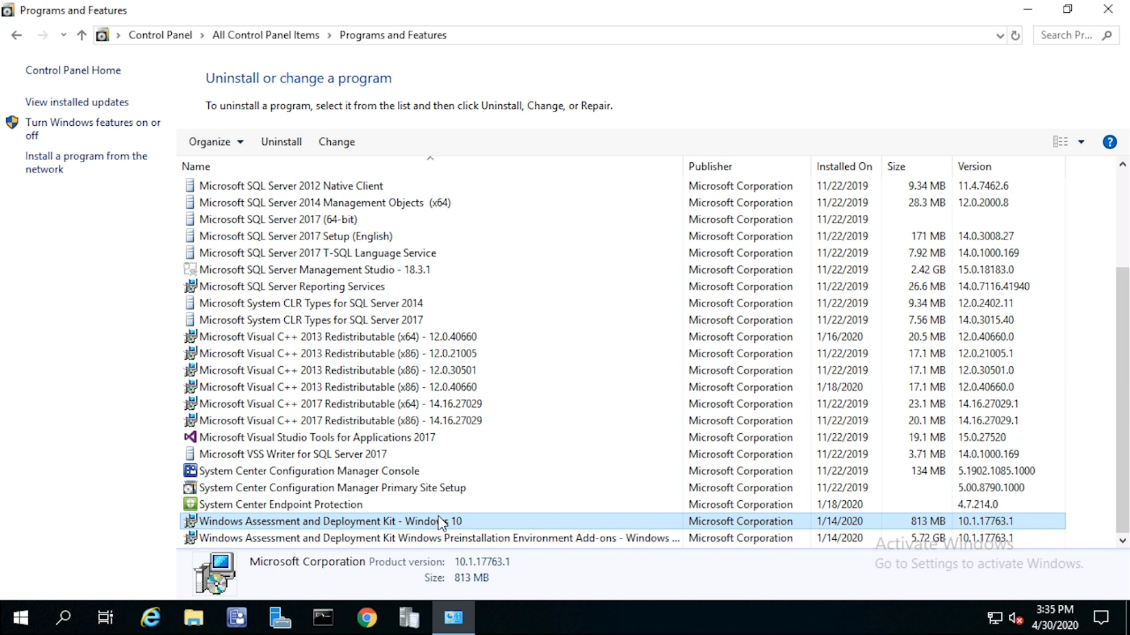Launch Google Chrome from taskbar
The image size is (1130, 635).
(x=366, y=618)
